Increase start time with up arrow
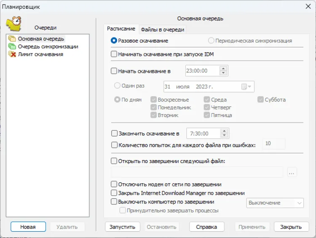Viewport: 316px width, 238px height. [x=224, y=69]
